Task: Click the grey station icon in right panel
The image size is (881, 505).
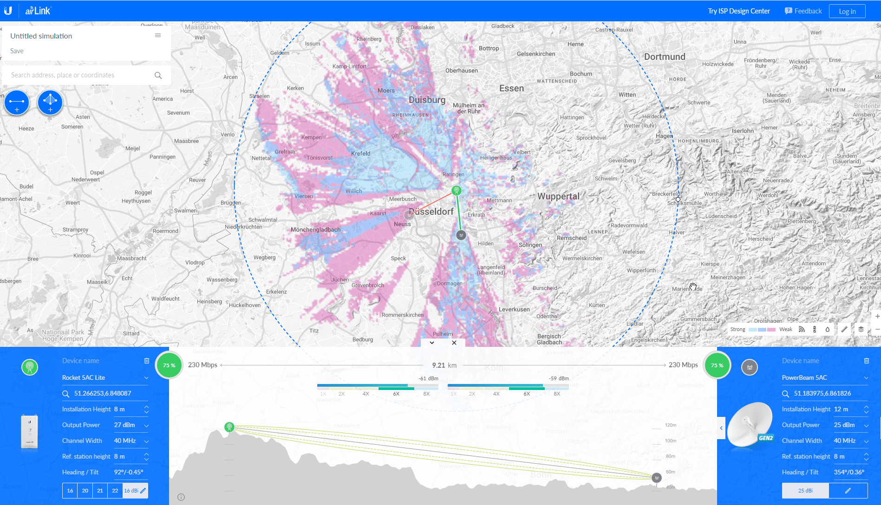Action: coord(750,367)
